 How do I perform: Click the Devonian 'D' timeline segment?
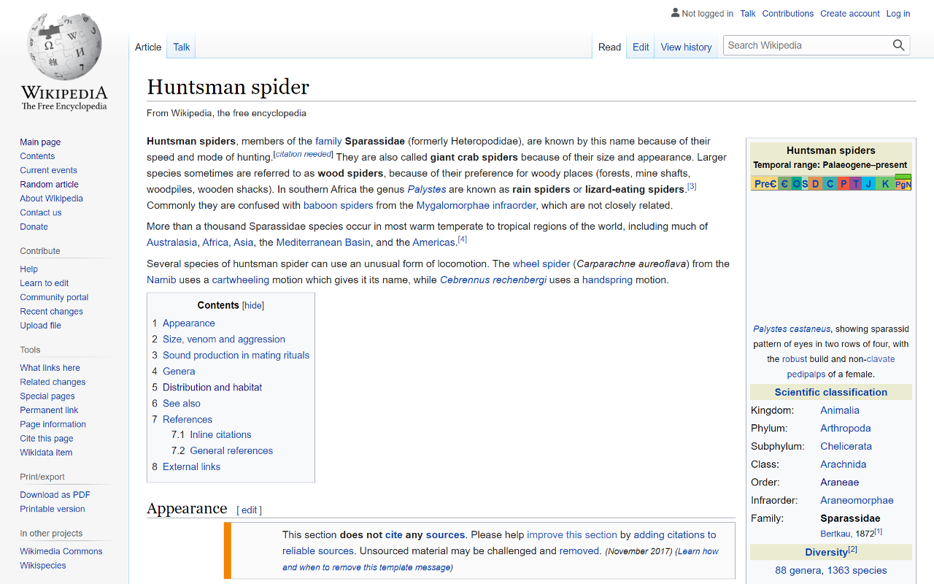816,184
